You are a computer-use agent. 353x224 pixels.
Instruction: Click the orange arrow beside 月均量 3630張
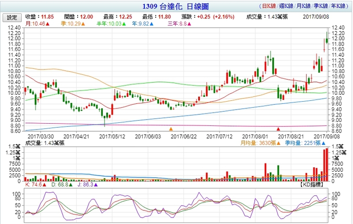click(278, 143)
